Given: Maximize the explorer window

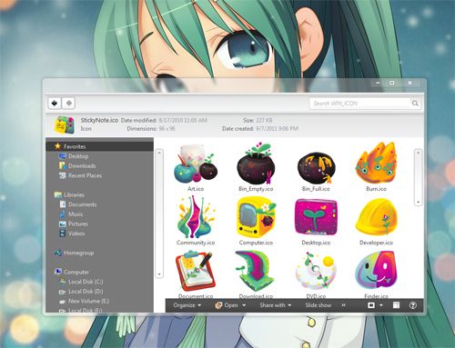Looking at the screenshot, I should (x=392, y=83).
